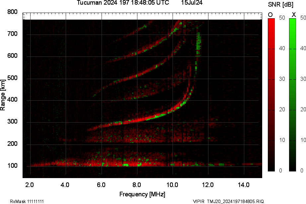The image size is (306, 204).
Task: Click the 14.0 frequency tick label
Action: pos(244,185)
